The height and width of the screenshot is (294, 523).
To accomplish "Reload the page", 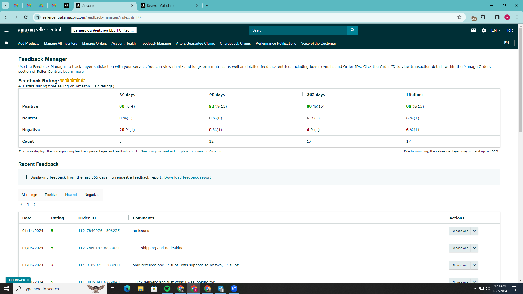I will tap(26, 17).
